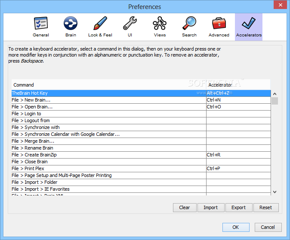Dismiss dialog with Cancel button
290x240 pixels.
pyautogui.click(x=268, y=227)
